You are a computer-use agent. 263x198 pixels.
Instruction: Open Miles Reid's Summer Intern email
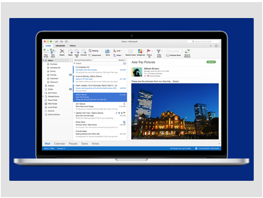(x=100, y=125)
